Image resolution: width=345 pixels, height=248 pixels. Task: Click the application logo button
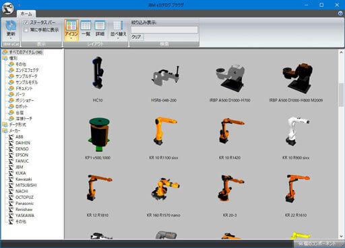pyautogui.click(x=8, y=8)
